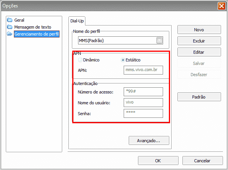Create a profile with the Novo button

[x=199, y=30]
